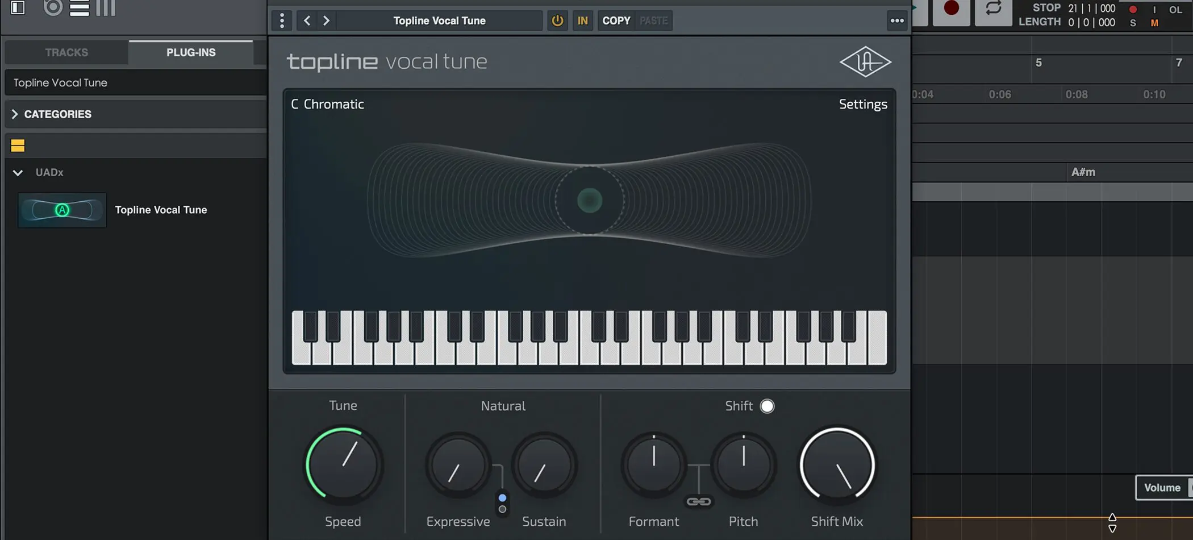Collapse the UADx group

pos(18,172)
